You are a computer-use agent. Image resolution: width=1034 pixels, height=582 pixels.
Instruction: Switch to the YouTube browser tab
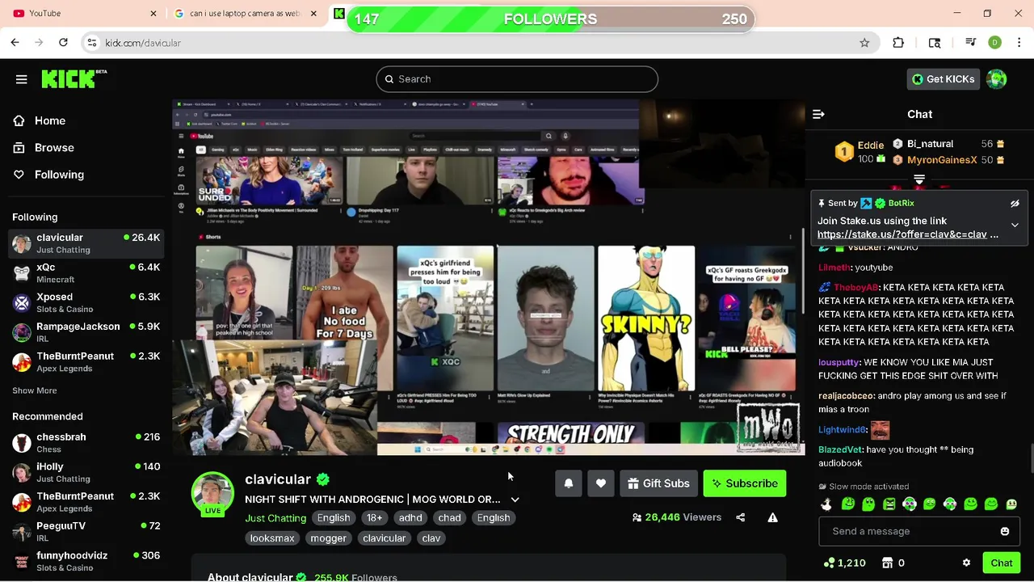pos(81,14)
